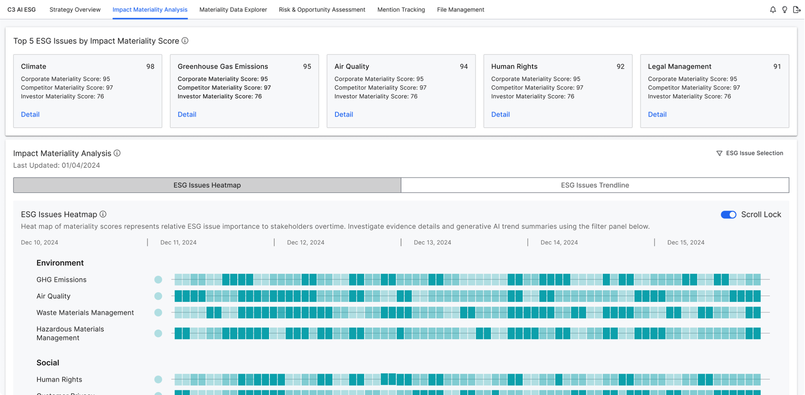Click info icon beside Impact Materiality Analysis heading

[117, 153]
